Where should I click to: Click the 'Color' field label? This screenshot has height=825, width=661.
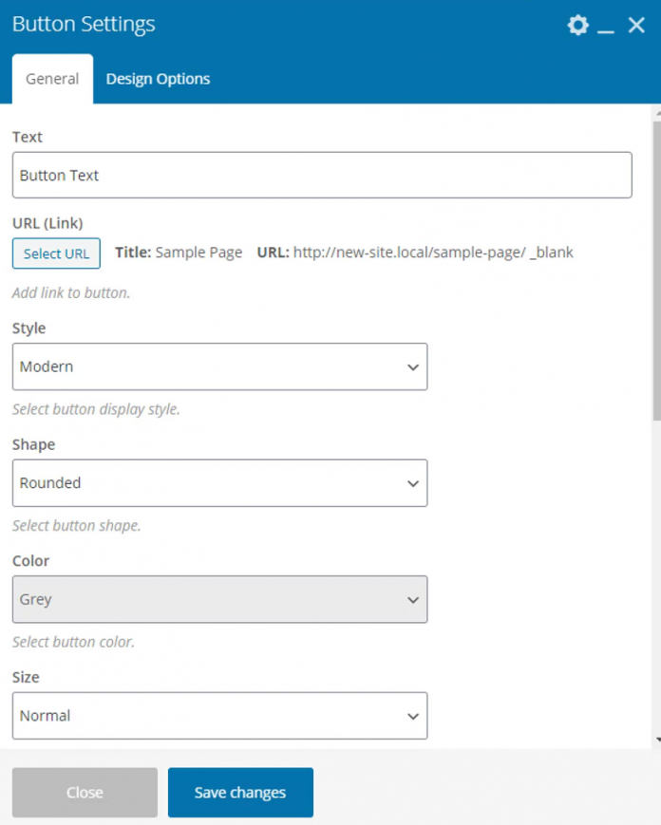coord(31,561)
